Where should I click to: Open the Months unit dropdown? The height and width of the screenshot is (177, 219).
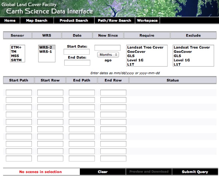[108, 55]
